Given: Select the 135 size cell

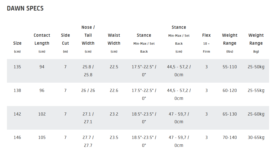Looking at the screenshot, I should (x=17, y=67).
